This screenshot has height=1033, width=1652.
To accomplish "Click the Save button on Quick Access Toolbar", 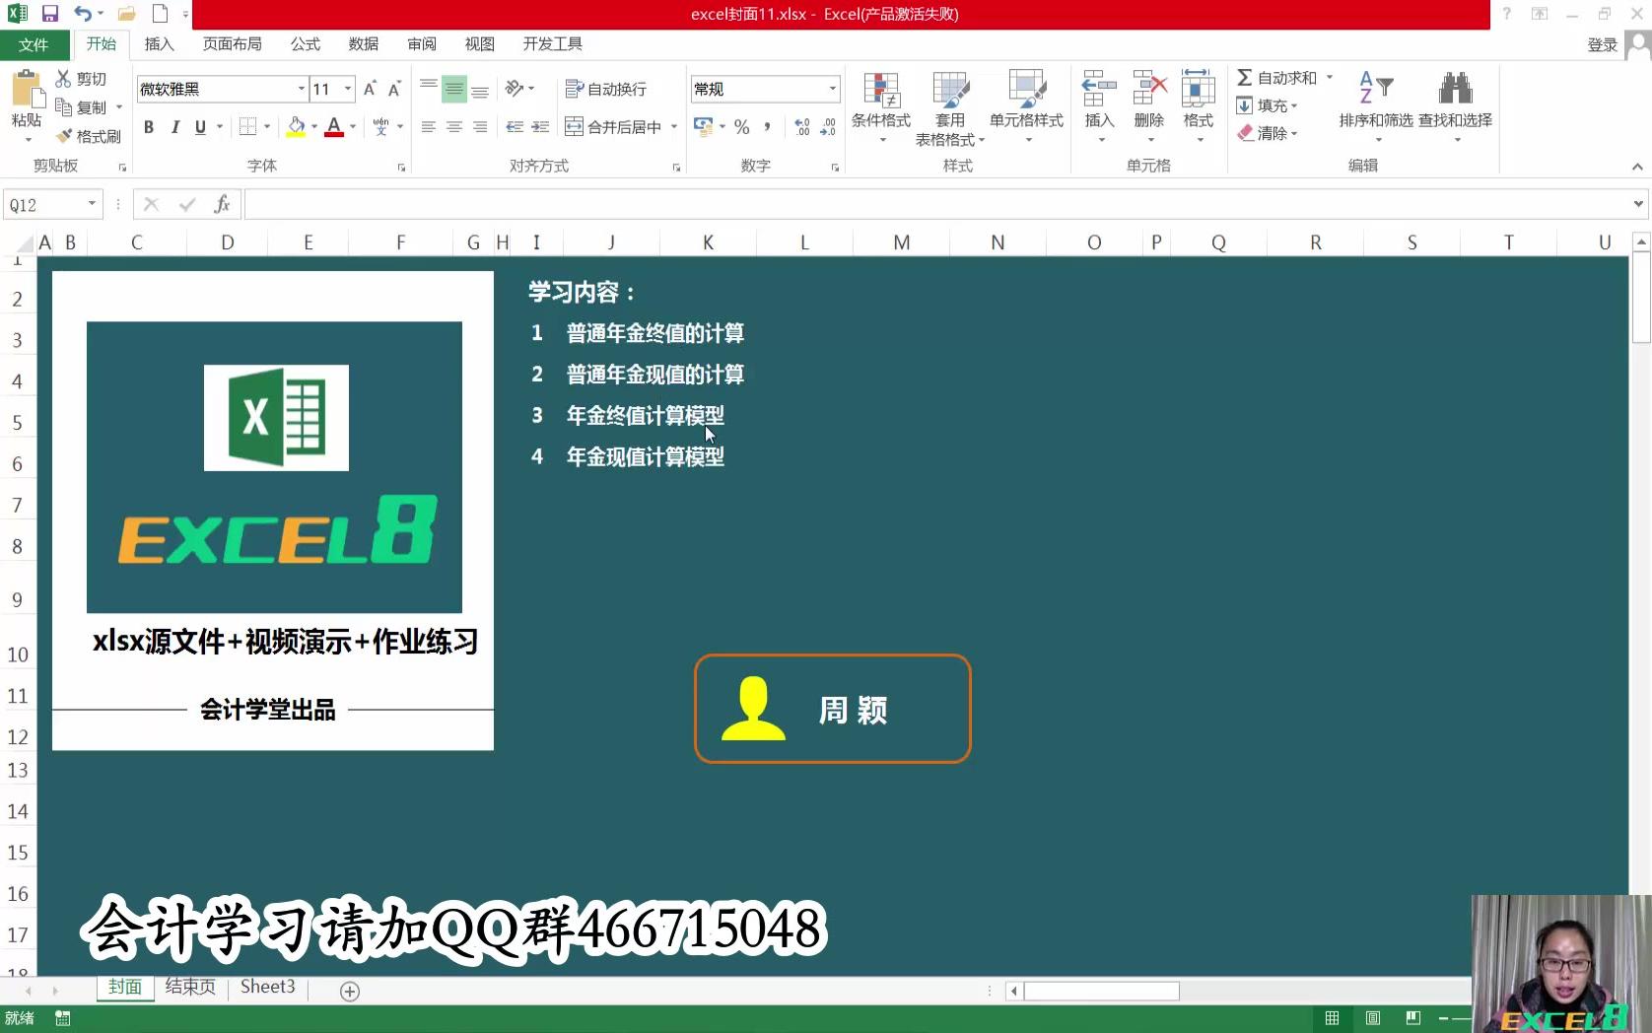I will tap(48, 13).
